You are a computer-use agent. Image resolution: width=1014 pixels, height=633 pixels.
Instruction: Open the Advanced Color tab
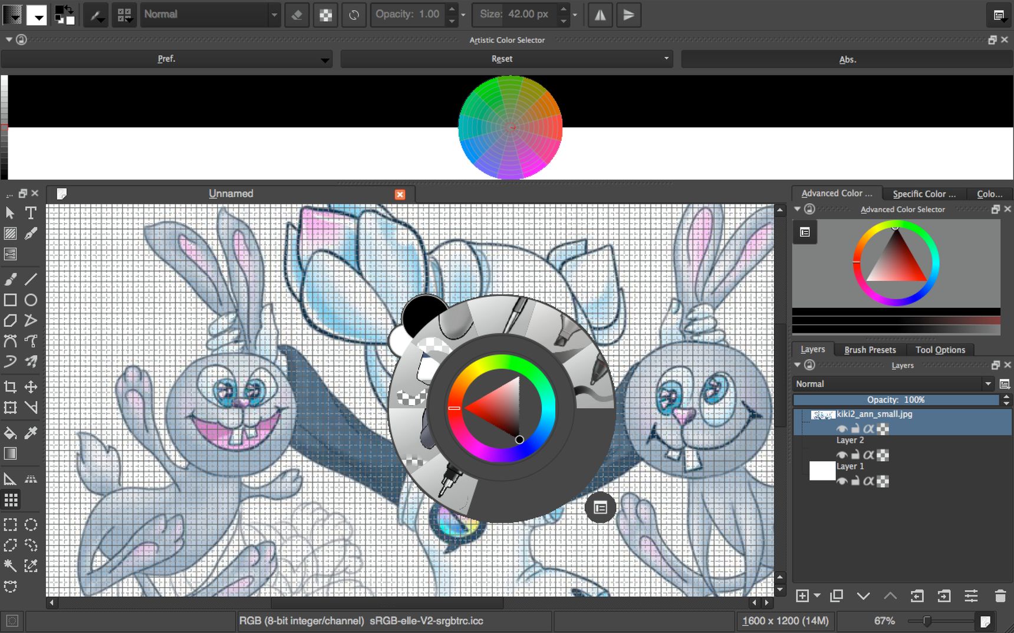click(837, 193)
